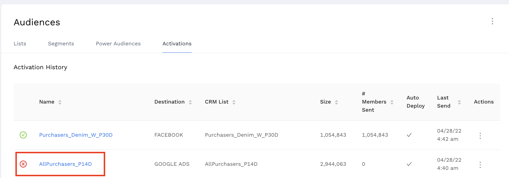Open actions menu for AllPurchasers_P14D row

click(480, 165)
